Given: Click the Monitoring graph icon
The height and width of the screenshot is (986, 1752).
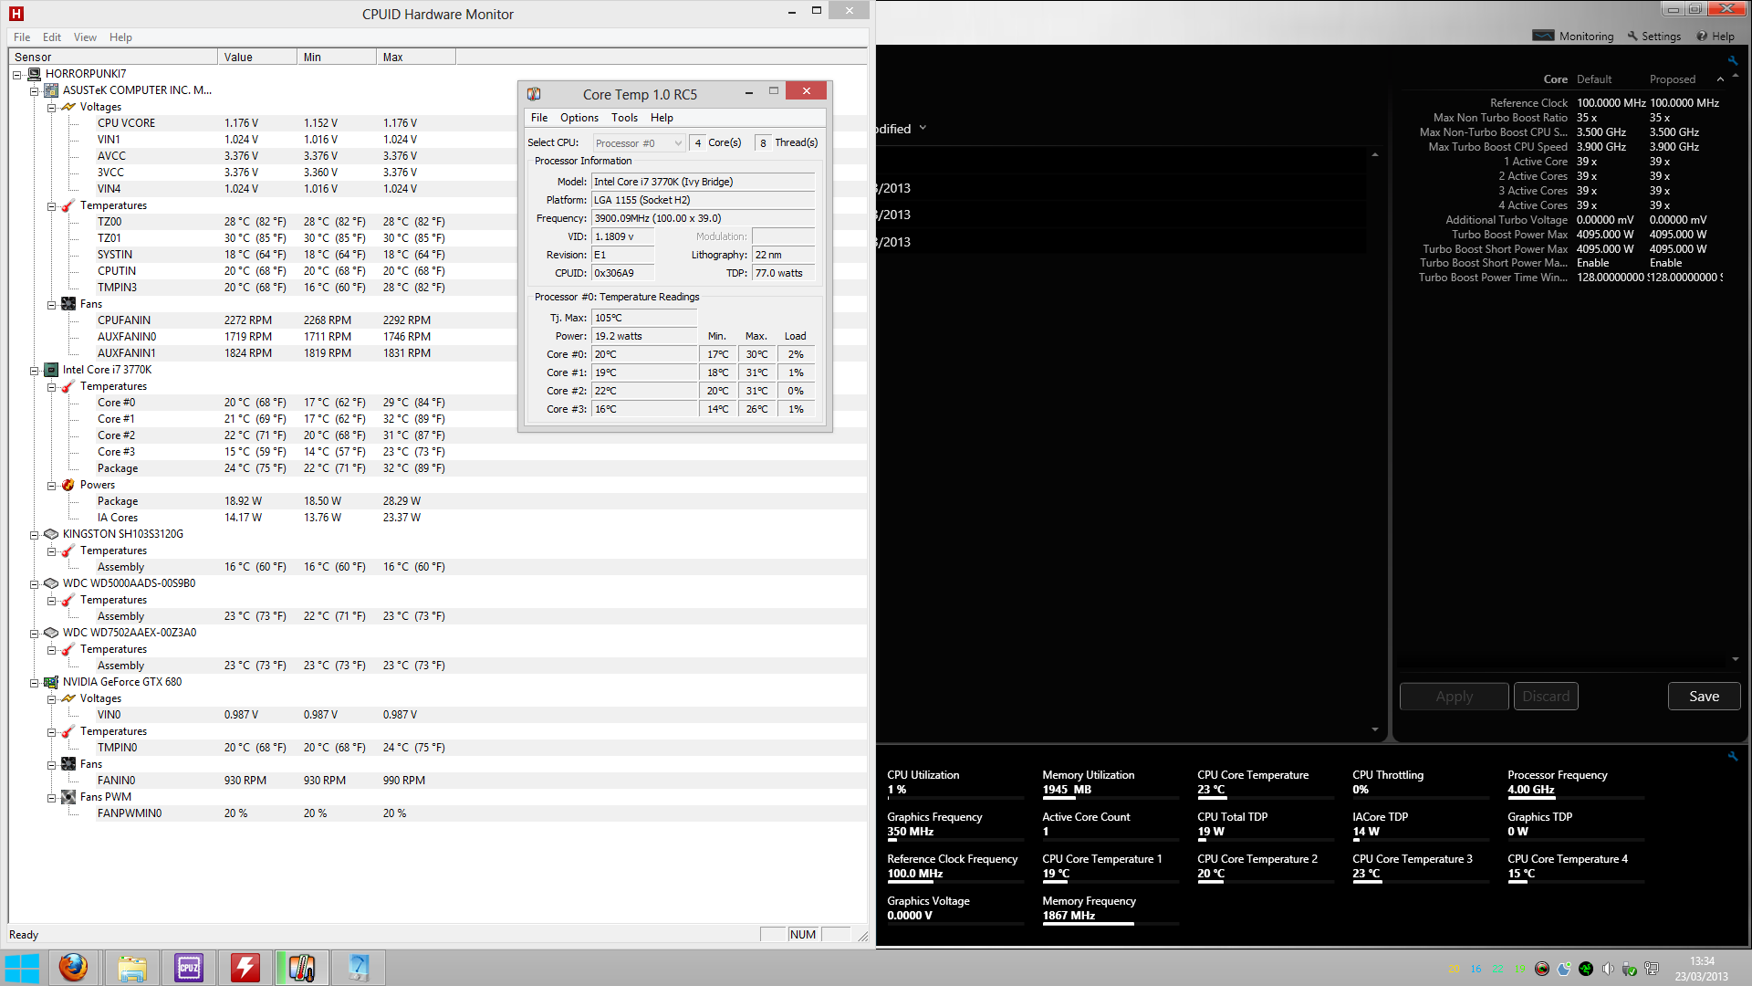Looking at the screenshot, I should coord(1543,37).
